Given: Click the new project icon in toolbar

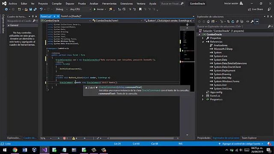Looking at the screenshot, I should coord(19,9).
